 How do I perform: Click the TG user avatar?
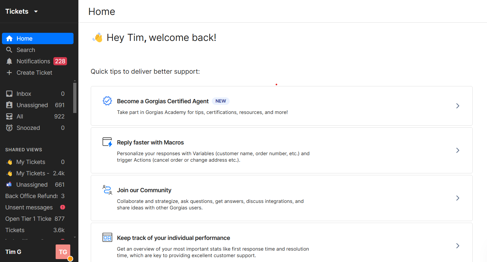(x=63, y=252)
